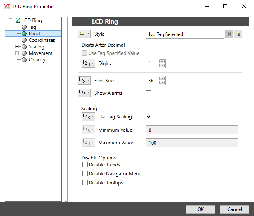Click the Digits data source selector icon
The image size is (254, 216).
tap(88, 64)
